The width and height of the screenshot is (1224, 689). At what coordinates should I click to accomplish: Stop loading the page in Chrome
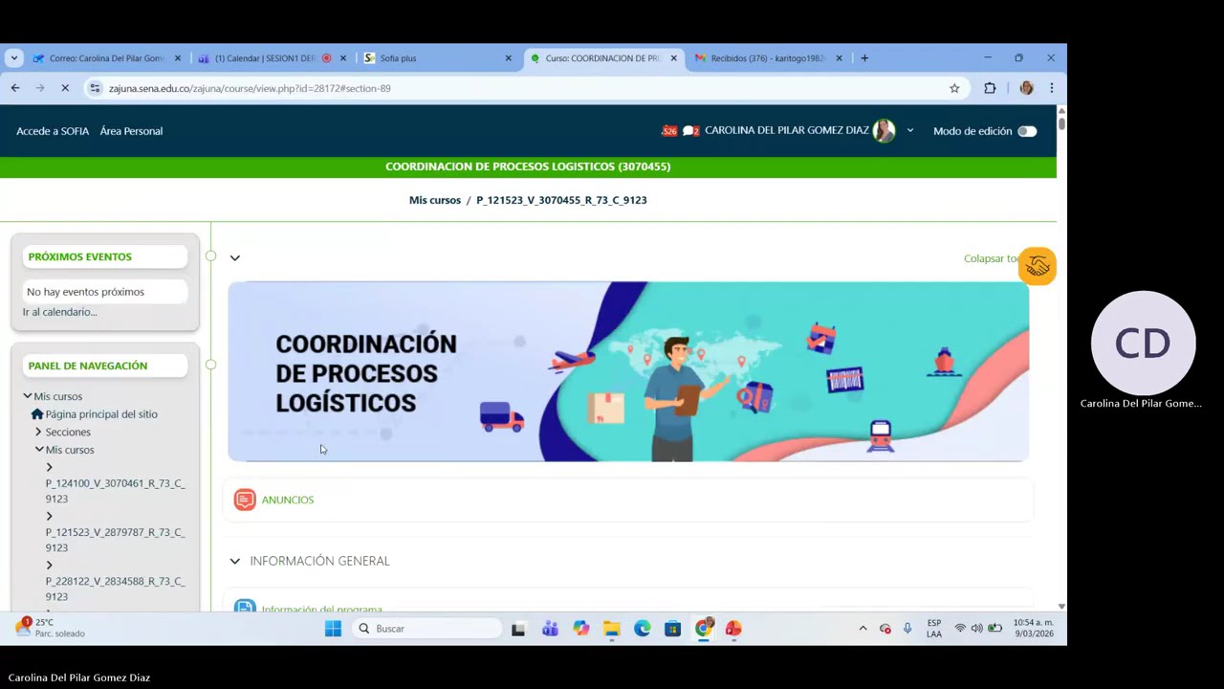(x=65, y=88)
